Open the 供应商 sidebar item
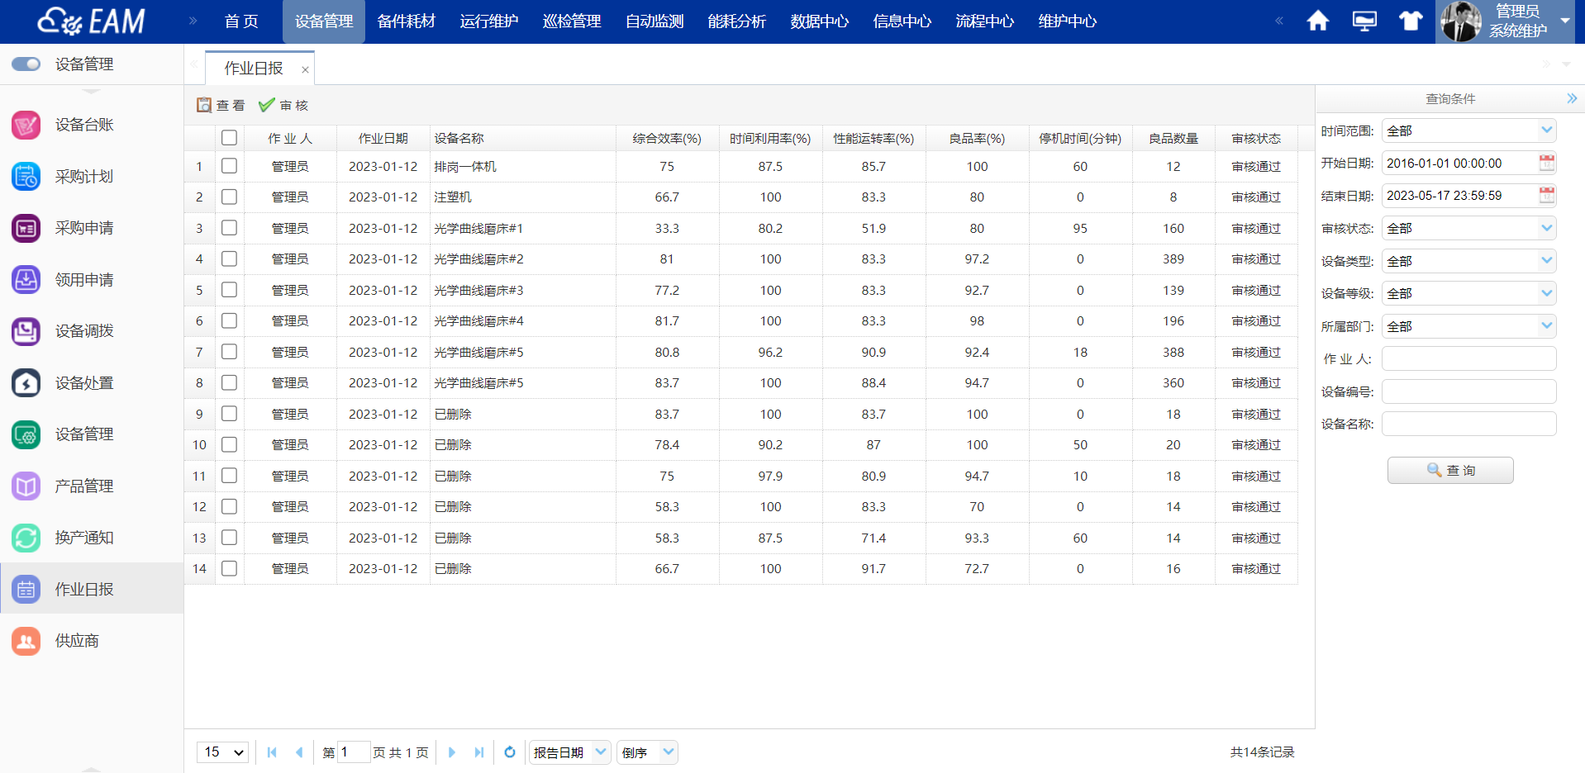 pos(91,641)
